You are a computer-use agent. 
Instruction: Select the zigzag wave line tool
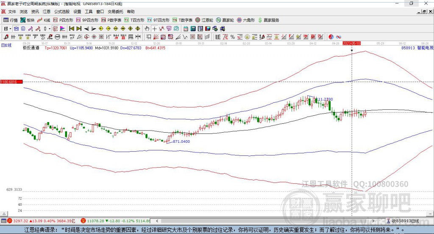pyautogui.click(x=185, y=37)
